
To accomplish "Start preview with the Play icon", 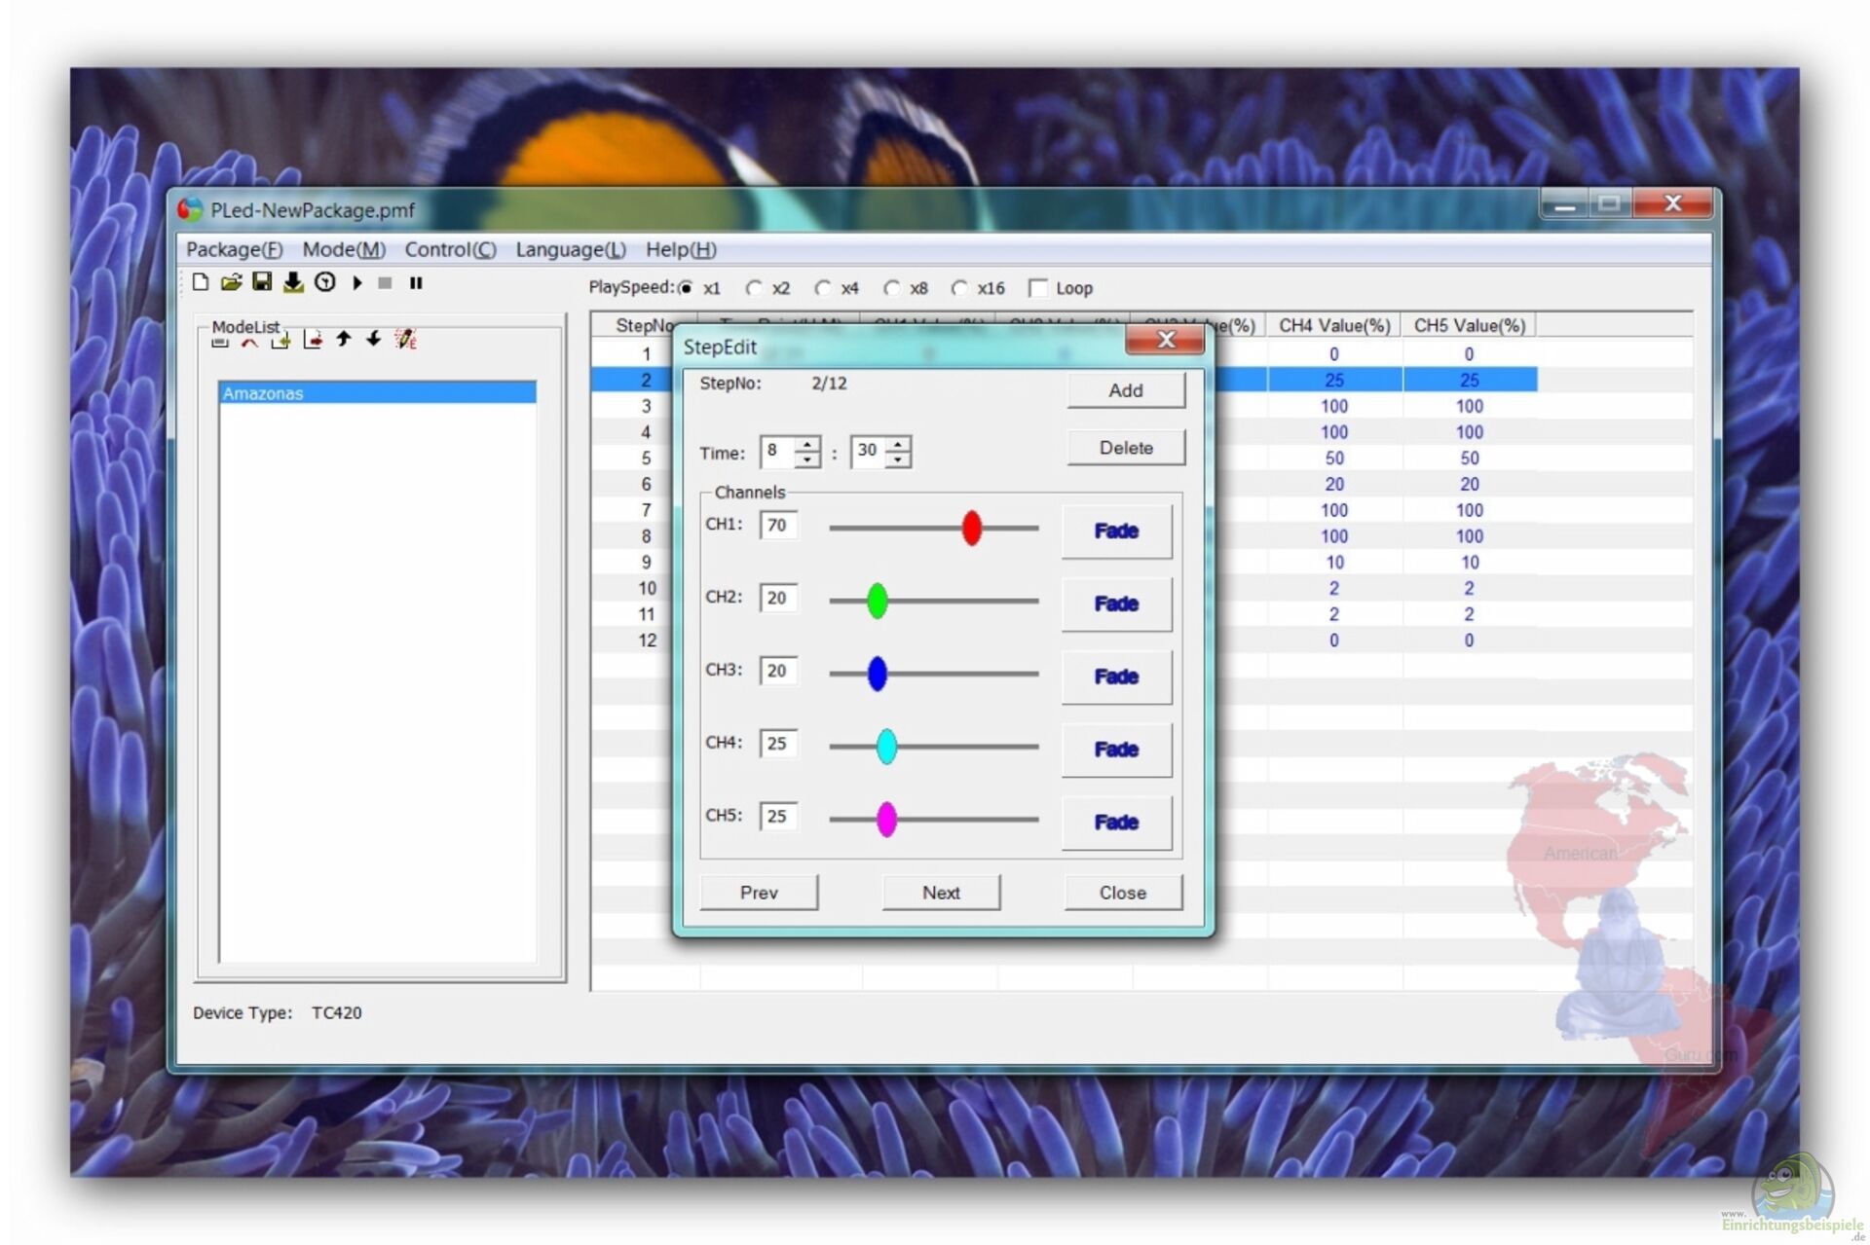I will pos(357,282).
